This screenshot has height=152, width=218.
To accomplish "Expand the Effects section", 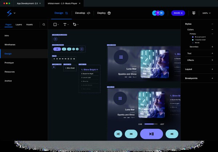I will (x=212, y=60).
